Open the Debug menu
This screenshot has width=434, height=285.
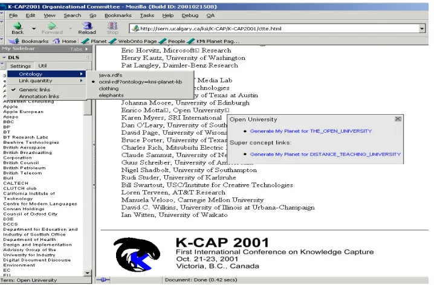pyautogui.click(x=190, y=16)
